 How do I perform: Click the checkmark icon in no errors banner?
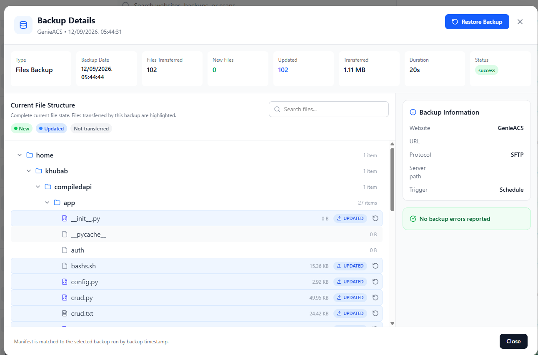point(413,219)
